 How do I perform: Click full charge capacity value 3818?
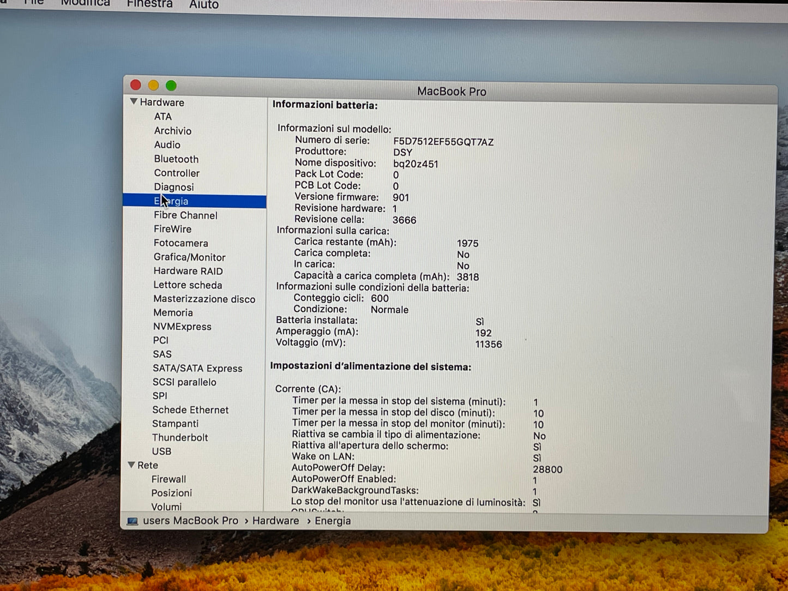point(467,277)
